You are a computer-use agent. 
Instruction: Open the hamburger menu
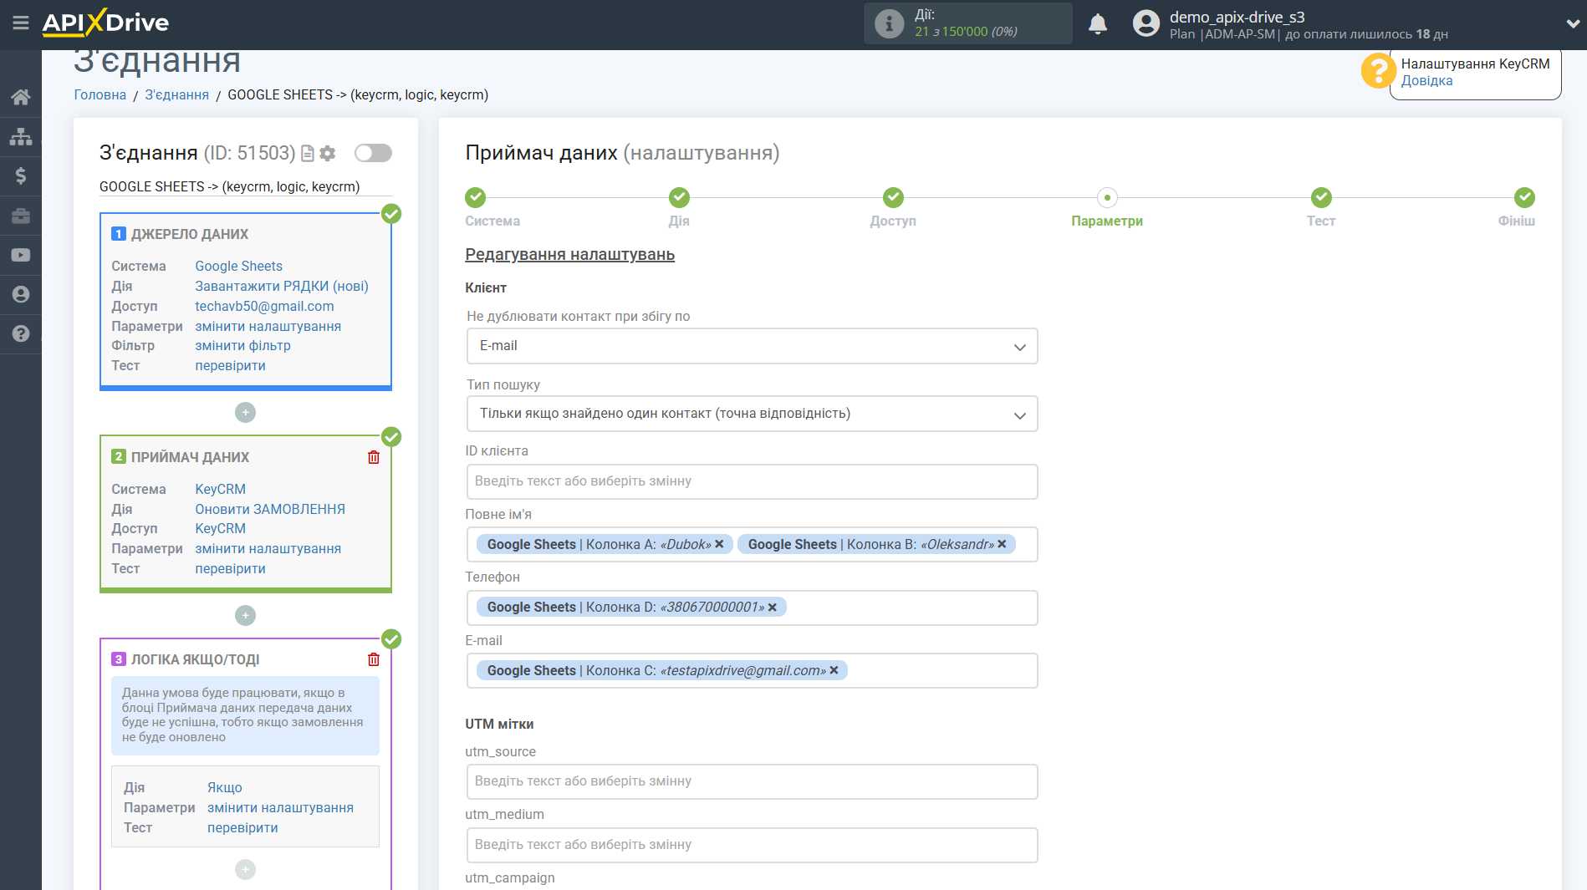21,23
